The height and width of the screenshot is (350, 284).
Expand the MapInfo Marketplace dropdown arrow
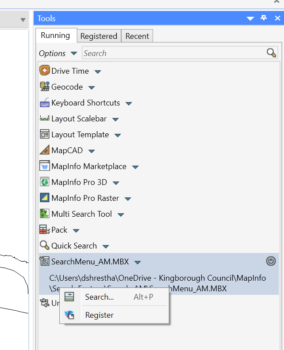click(x=135, y=167)
